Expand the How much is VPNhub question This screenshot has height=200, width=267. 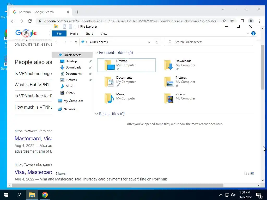[33, 107]
